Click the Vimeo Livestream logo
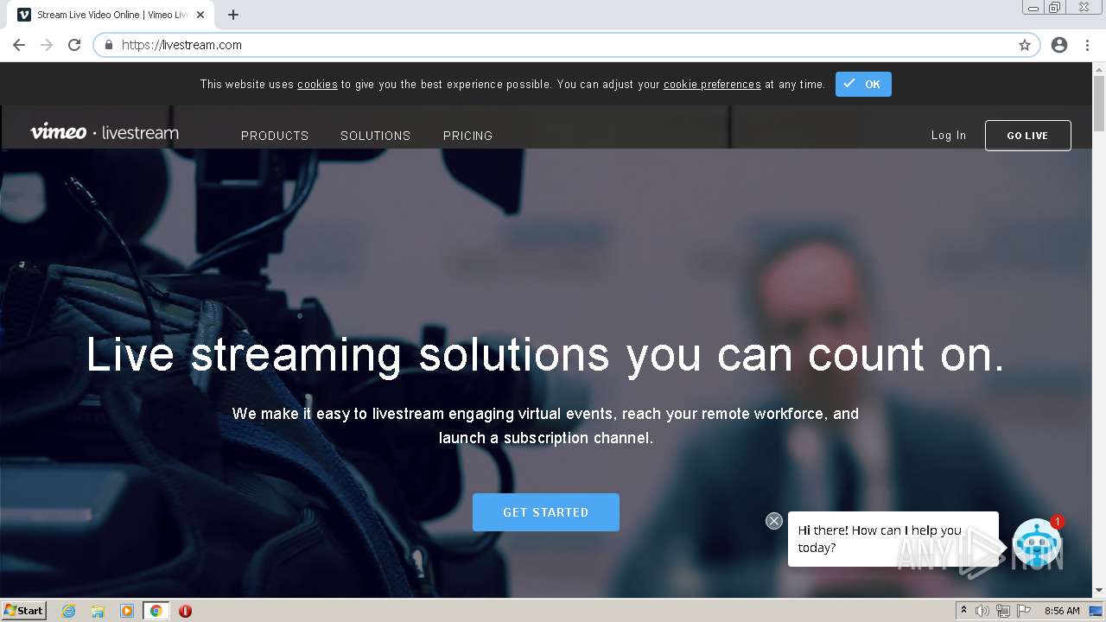 tap(105, 132)
